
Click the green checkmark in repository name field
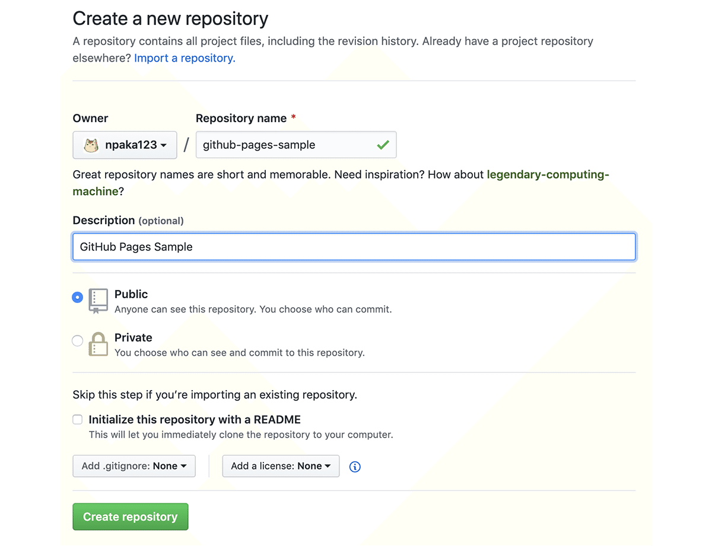pyautogui.click(x=383, y=145)
